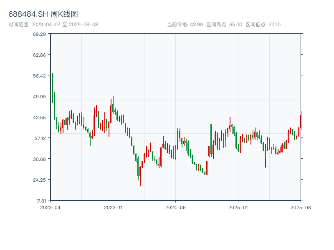Image resolution: width=334 pixels, height=250 pixels.
Task: Click the current price value 当前价格: 43.99
Action: [x=185, y=25]
